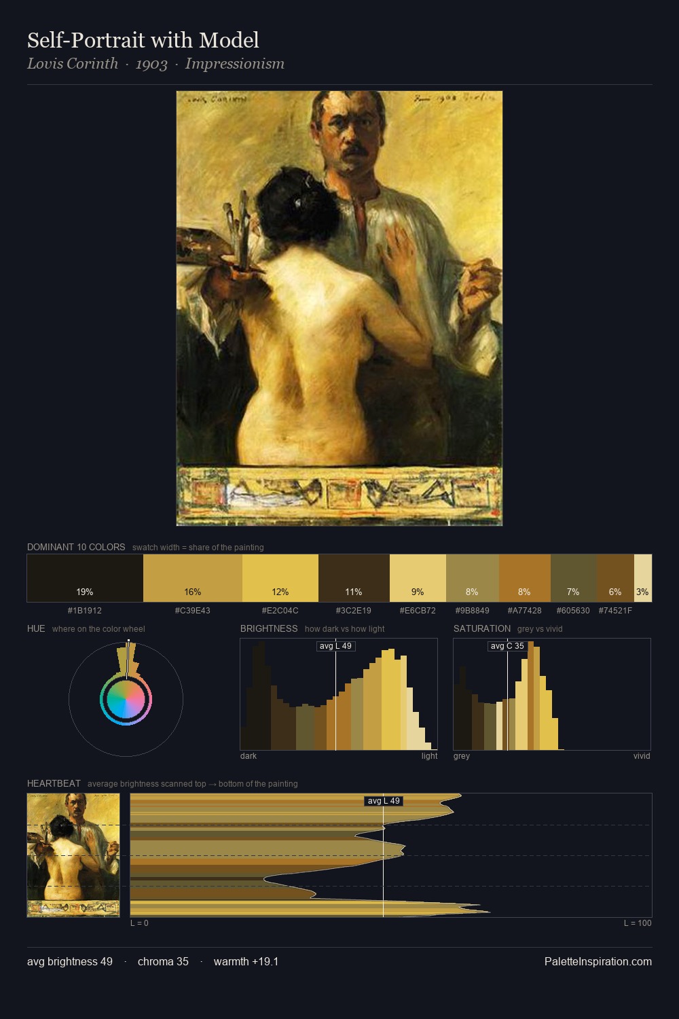Click the "BRIGHTNESS" section heading
The height and width of the screenshot is (1019, 679).
coord(269,628)
